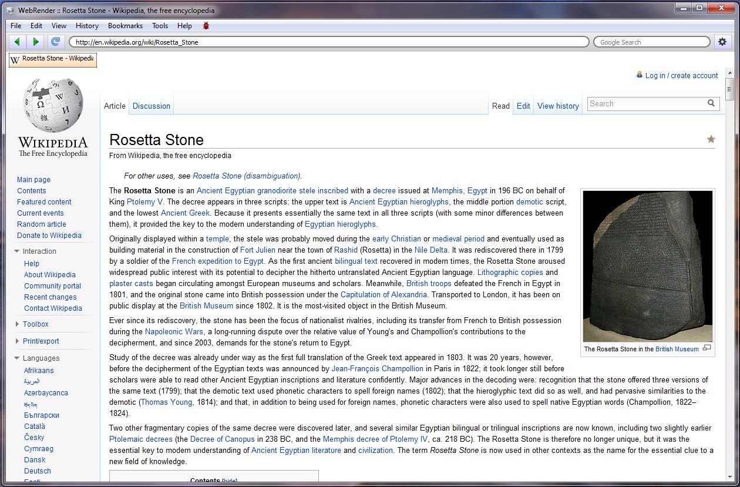Click Donate to Wikipedia link
Image resolution: width=740 pixels, height=487 pixels.
pos(49,236)
